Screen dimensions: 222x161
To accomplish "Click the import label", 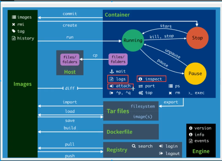I will click(x=70, y=102).
